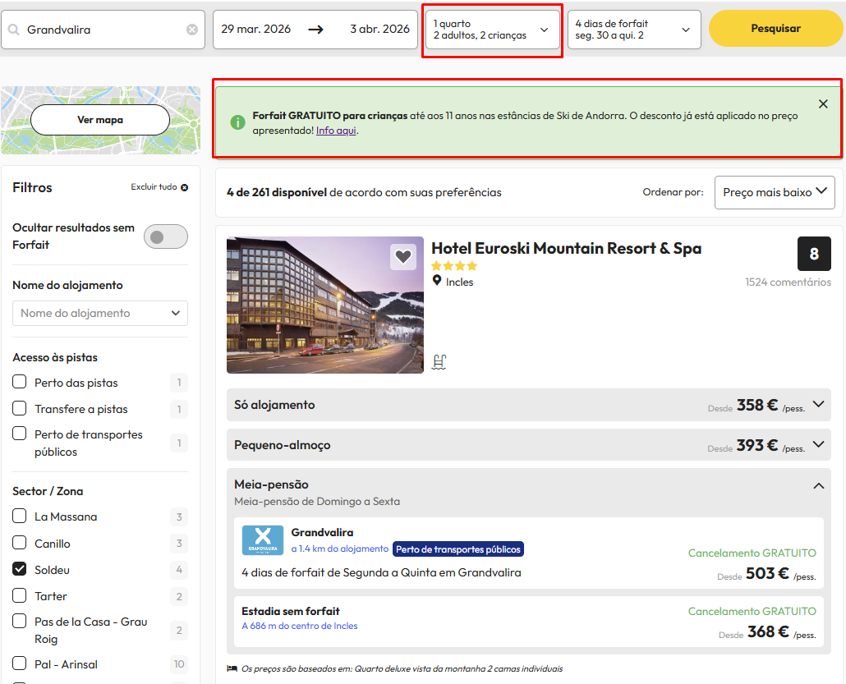Click the date range arrow icon

click(x=315, y=30)
